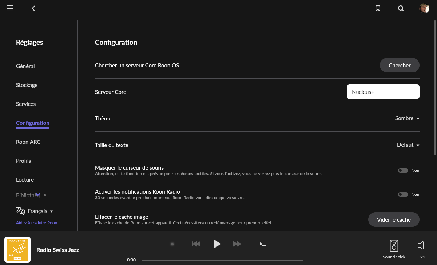Click the Radio Swiss Jazz title

click(57, 250)
